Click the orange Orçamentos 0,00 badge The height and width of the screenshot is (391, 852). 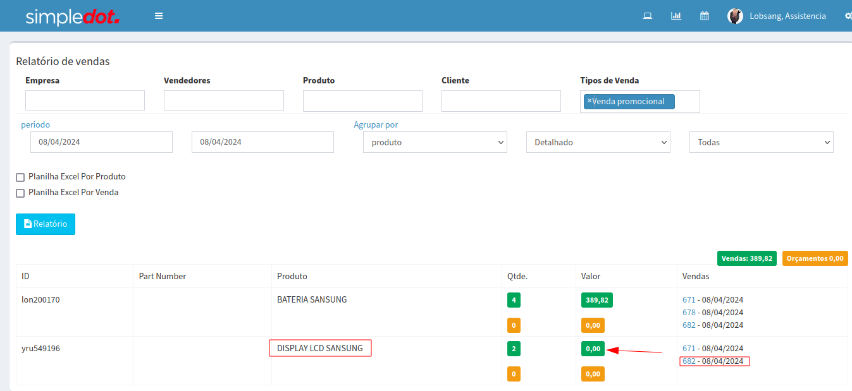tap(815, 258)
